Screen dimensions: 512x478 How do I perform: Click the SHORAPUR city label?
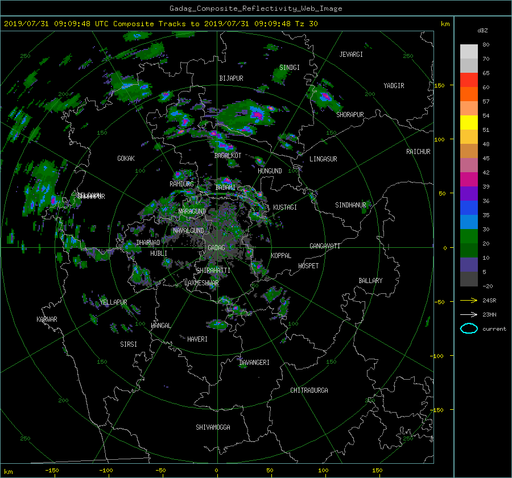click(x=350, y=115)
